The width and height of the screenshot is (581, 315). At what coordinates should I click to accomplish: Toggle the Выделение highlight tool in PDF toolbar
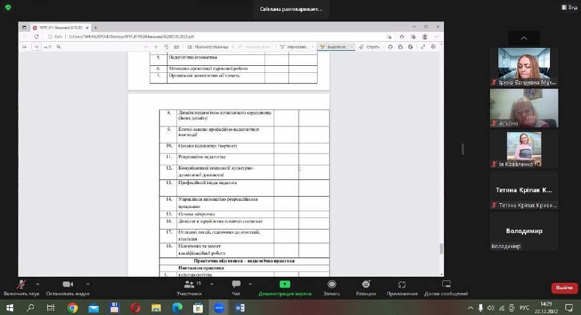pos(336,47)
